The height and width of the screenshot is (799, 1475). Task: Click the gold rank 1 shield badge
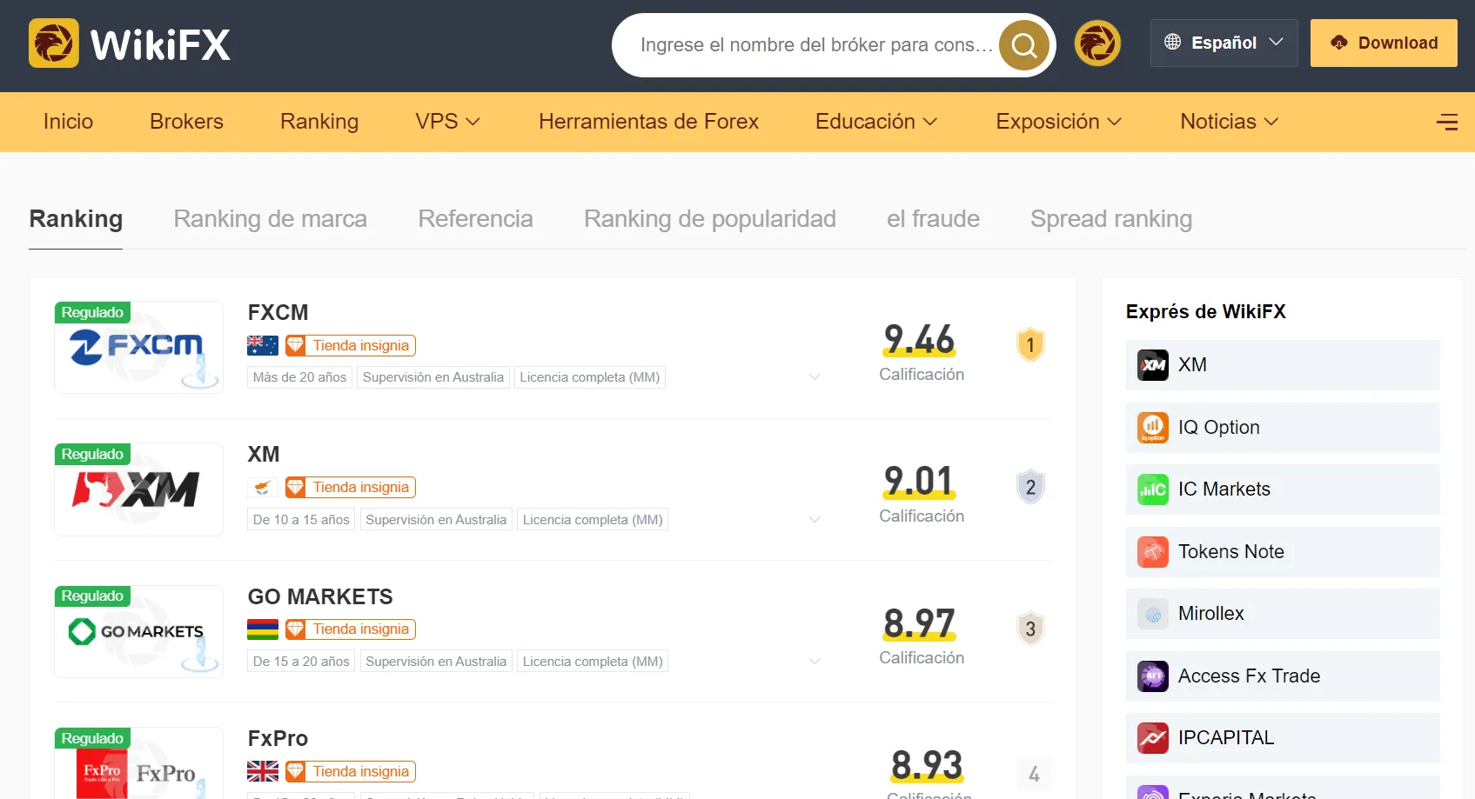(x=1030, y=345)
